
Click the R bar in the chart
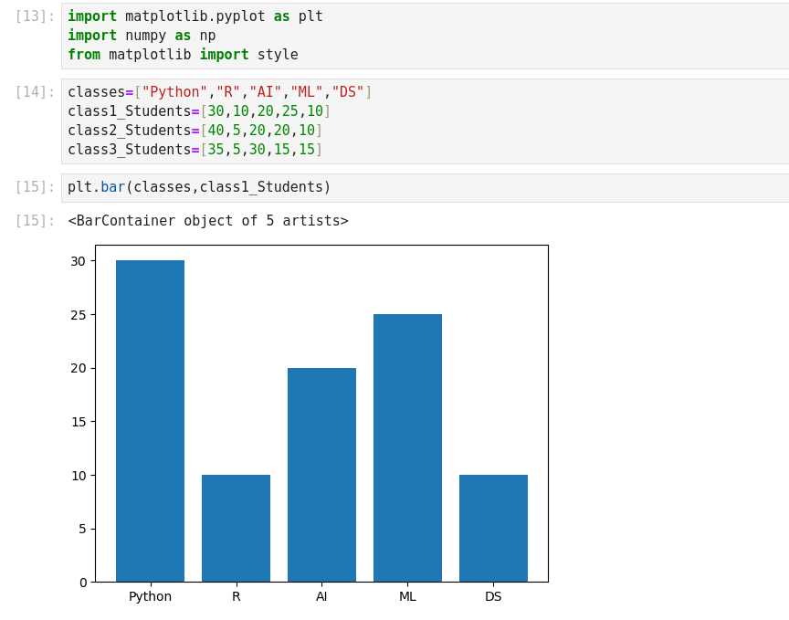[236, 528]
